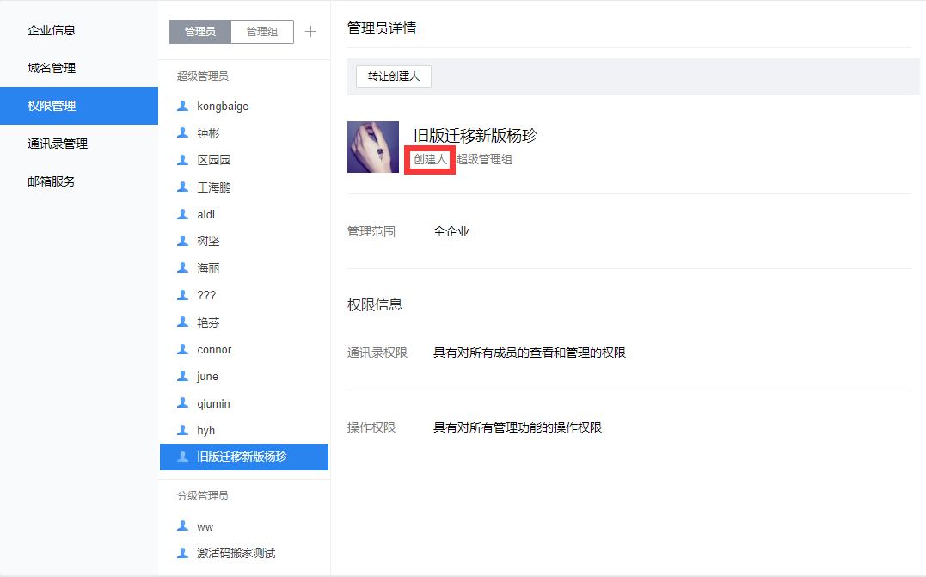
Task: Click user icon next to kongbaige
Action: pyautogui.click(x=182, y=106)
